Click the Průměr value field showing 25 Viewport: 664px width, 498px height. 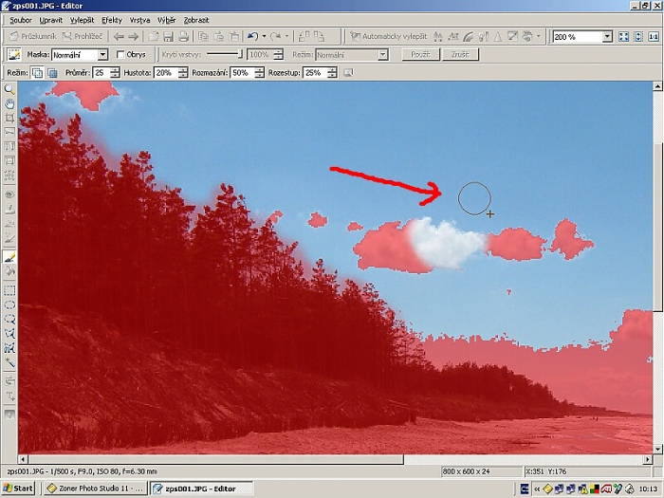100,72
